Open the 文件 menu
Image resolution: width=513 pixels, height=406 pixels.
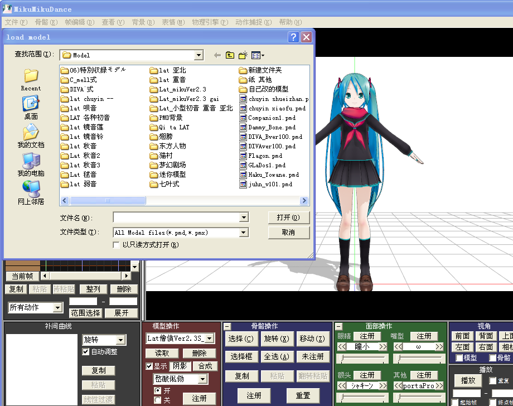click(16, 22)
